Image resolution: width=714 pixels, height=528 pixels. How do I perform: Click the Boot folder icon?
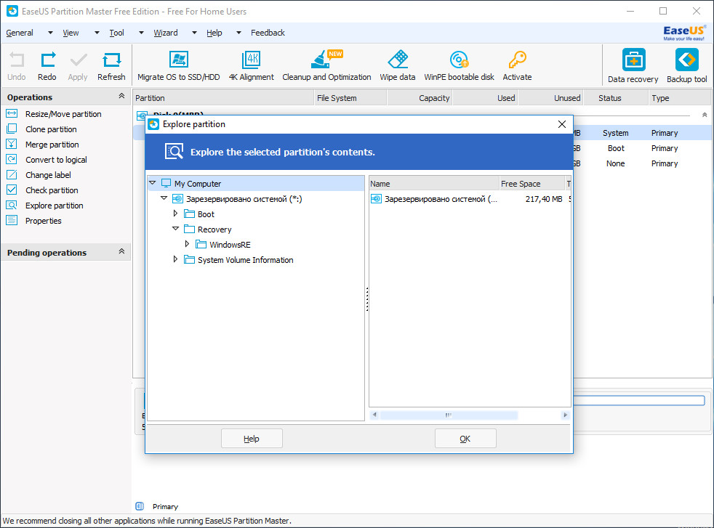coord(190,214)
